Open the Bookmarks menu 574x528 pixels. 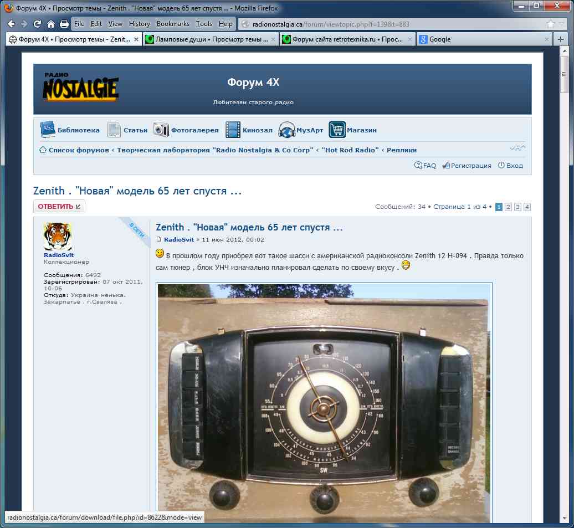[173, 24]
